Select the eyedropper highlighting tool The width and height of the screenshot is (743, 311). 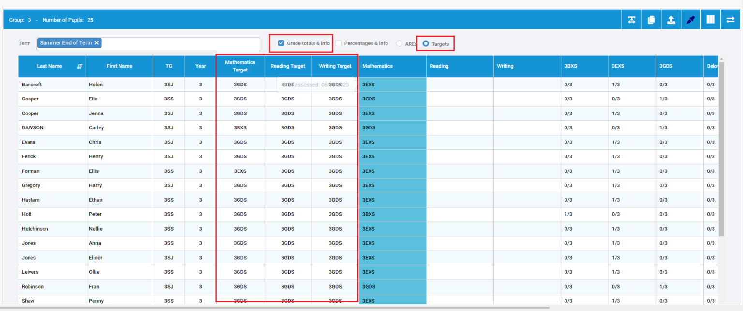pos(690,19)
